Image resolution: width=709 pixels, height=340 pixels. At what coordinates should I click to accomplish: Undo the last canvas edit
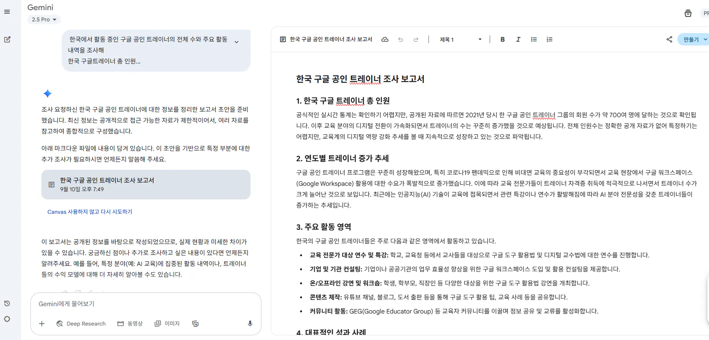point(400,39)
